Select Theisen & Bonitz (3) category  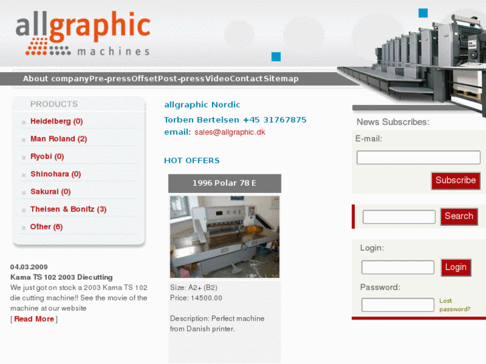[68, 210]
